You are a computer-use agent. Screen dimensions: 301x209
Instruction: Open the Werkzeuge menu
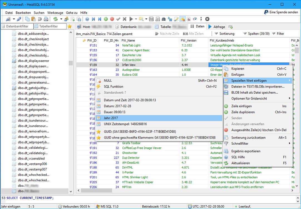[55, 13]
